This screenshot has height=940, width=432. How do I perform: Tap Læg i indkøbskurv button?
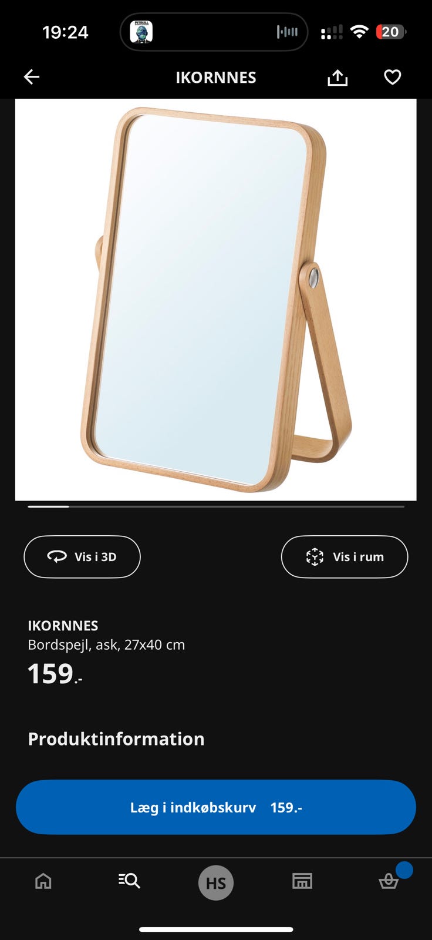click(x=216, y=807)
